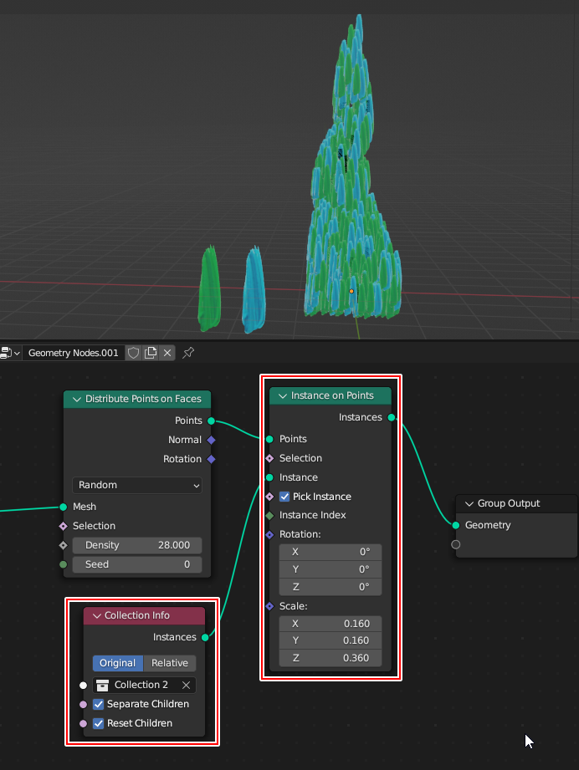579x770 pixels.
Task: Click the Points output socket of Distribute Points
Action: tap(210, 421)
